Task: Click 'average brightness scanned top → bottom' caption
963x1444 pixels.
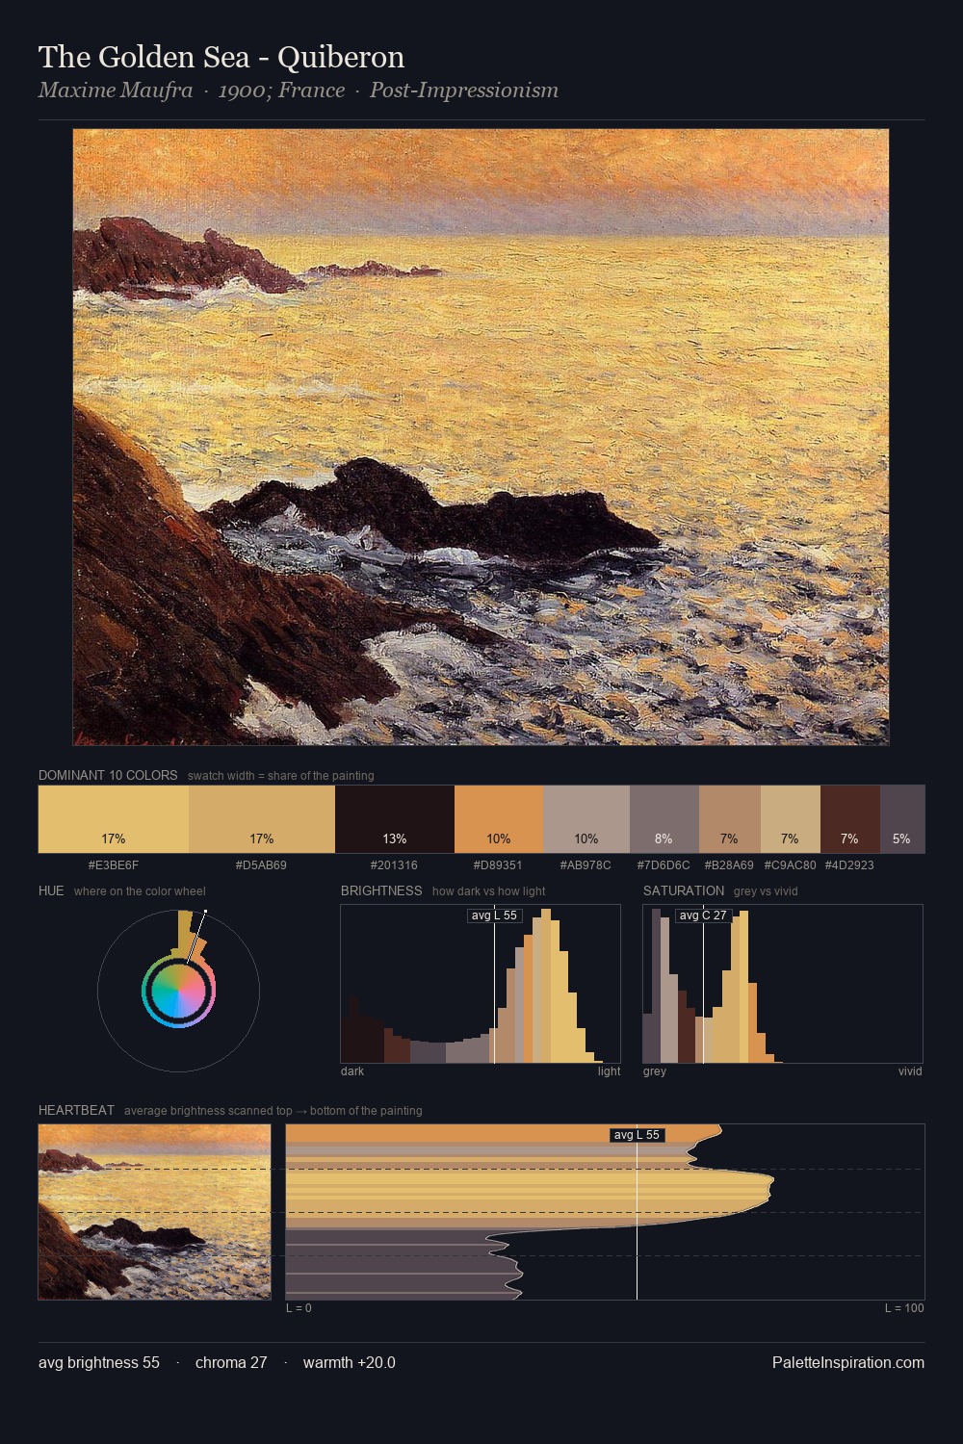Action: pos(273,1111)
